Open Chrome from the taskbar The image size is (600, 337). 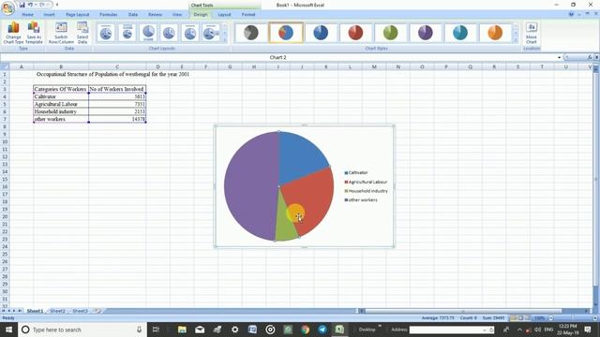(x=305, y=330)
